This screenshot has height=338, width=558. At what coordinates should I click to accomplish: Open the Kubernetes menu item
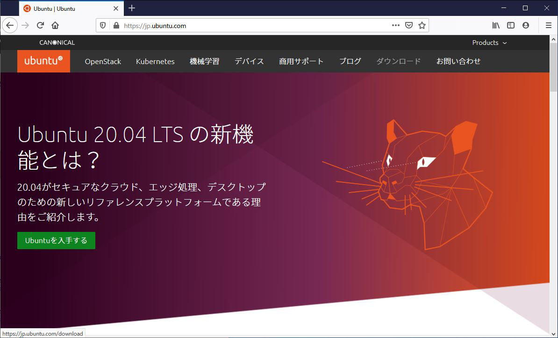click(155, 61)
